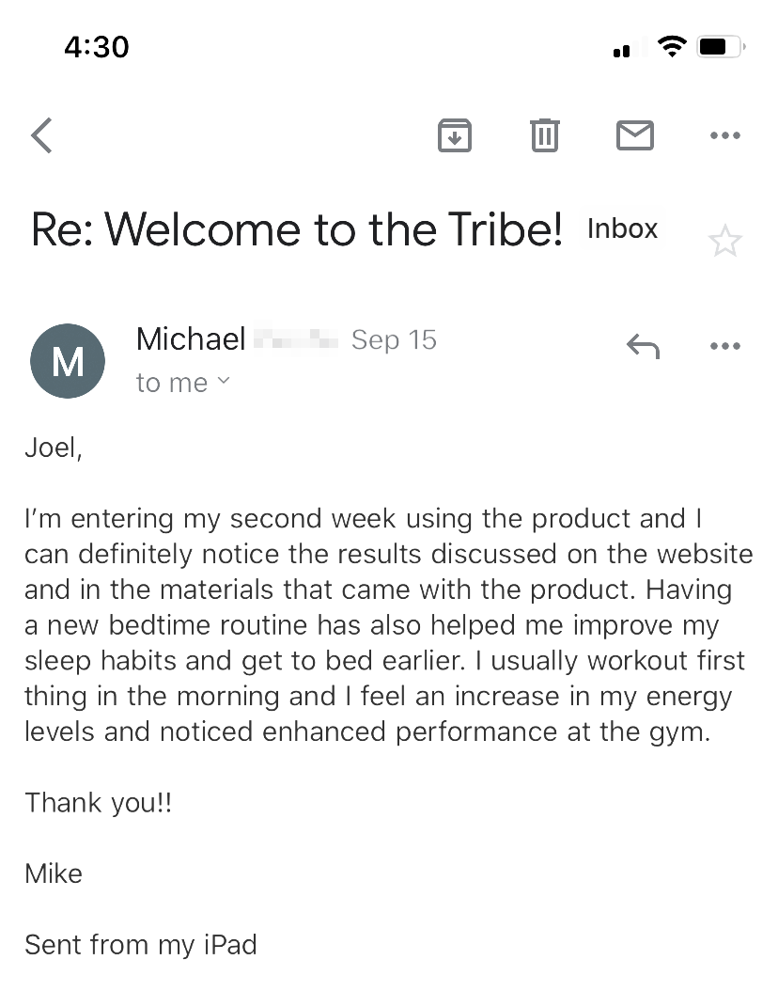Tap the battery status icon

(722, 47)
